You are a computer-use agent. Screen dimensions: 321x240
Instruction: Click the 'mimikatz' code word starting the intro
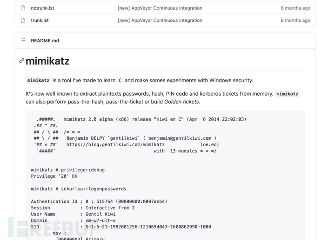point(38,80)
